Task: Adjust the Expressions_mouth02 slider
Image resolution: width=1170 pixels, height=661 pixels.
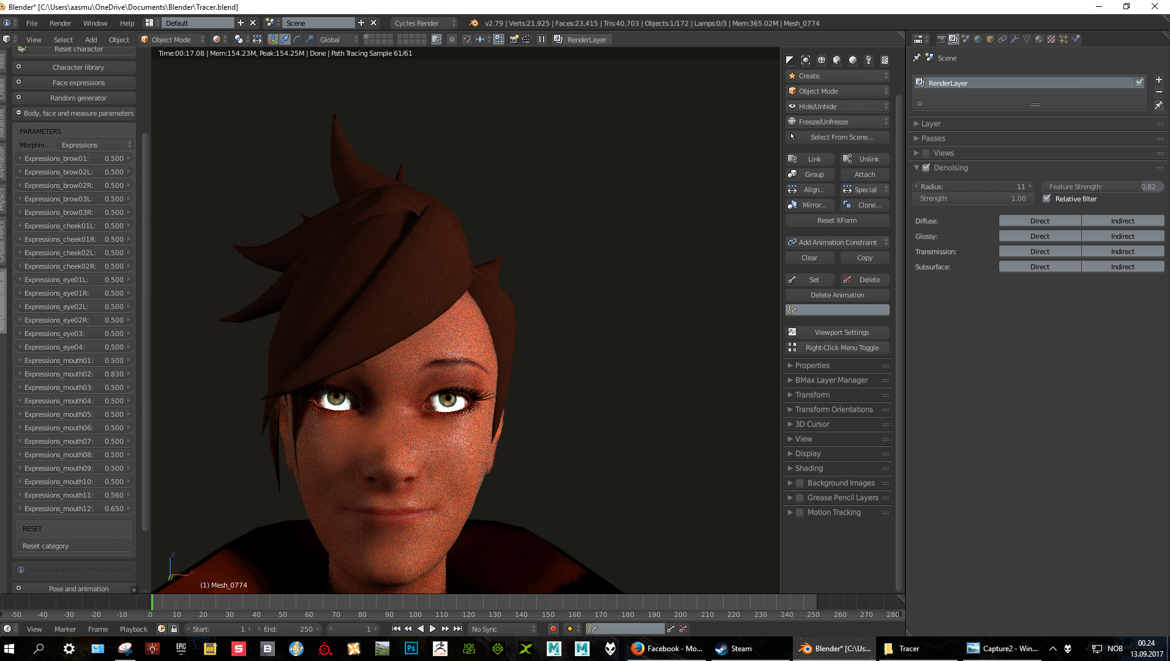Action: coord(74,374)
